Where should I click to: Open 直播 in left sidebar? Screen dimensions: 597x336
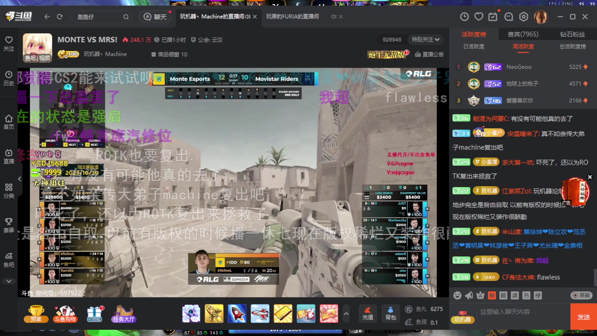click(x=9, y=156)
